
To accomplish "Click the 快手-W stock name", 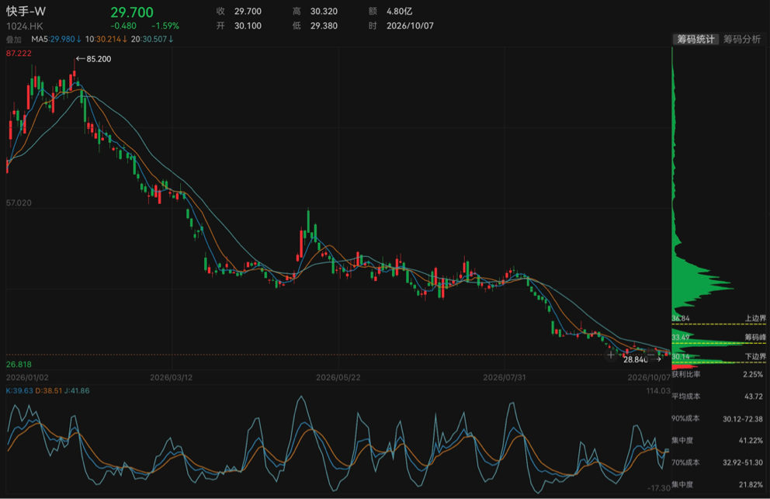I will (x=26, y=12).
